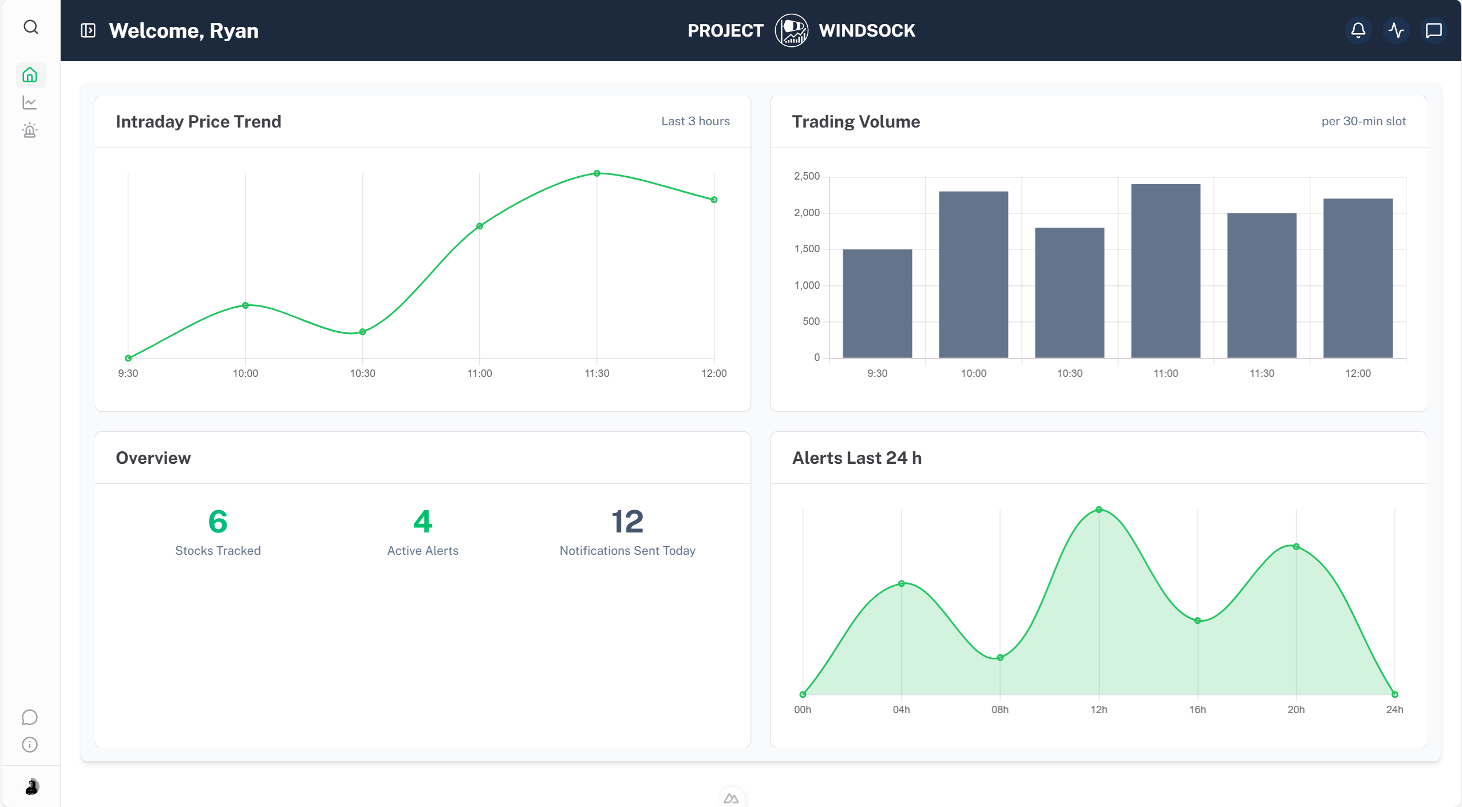The width and height of the screenshot is (1462, 807).
Task: Open the chat icon at the top right
Action: coord(1433,30)
